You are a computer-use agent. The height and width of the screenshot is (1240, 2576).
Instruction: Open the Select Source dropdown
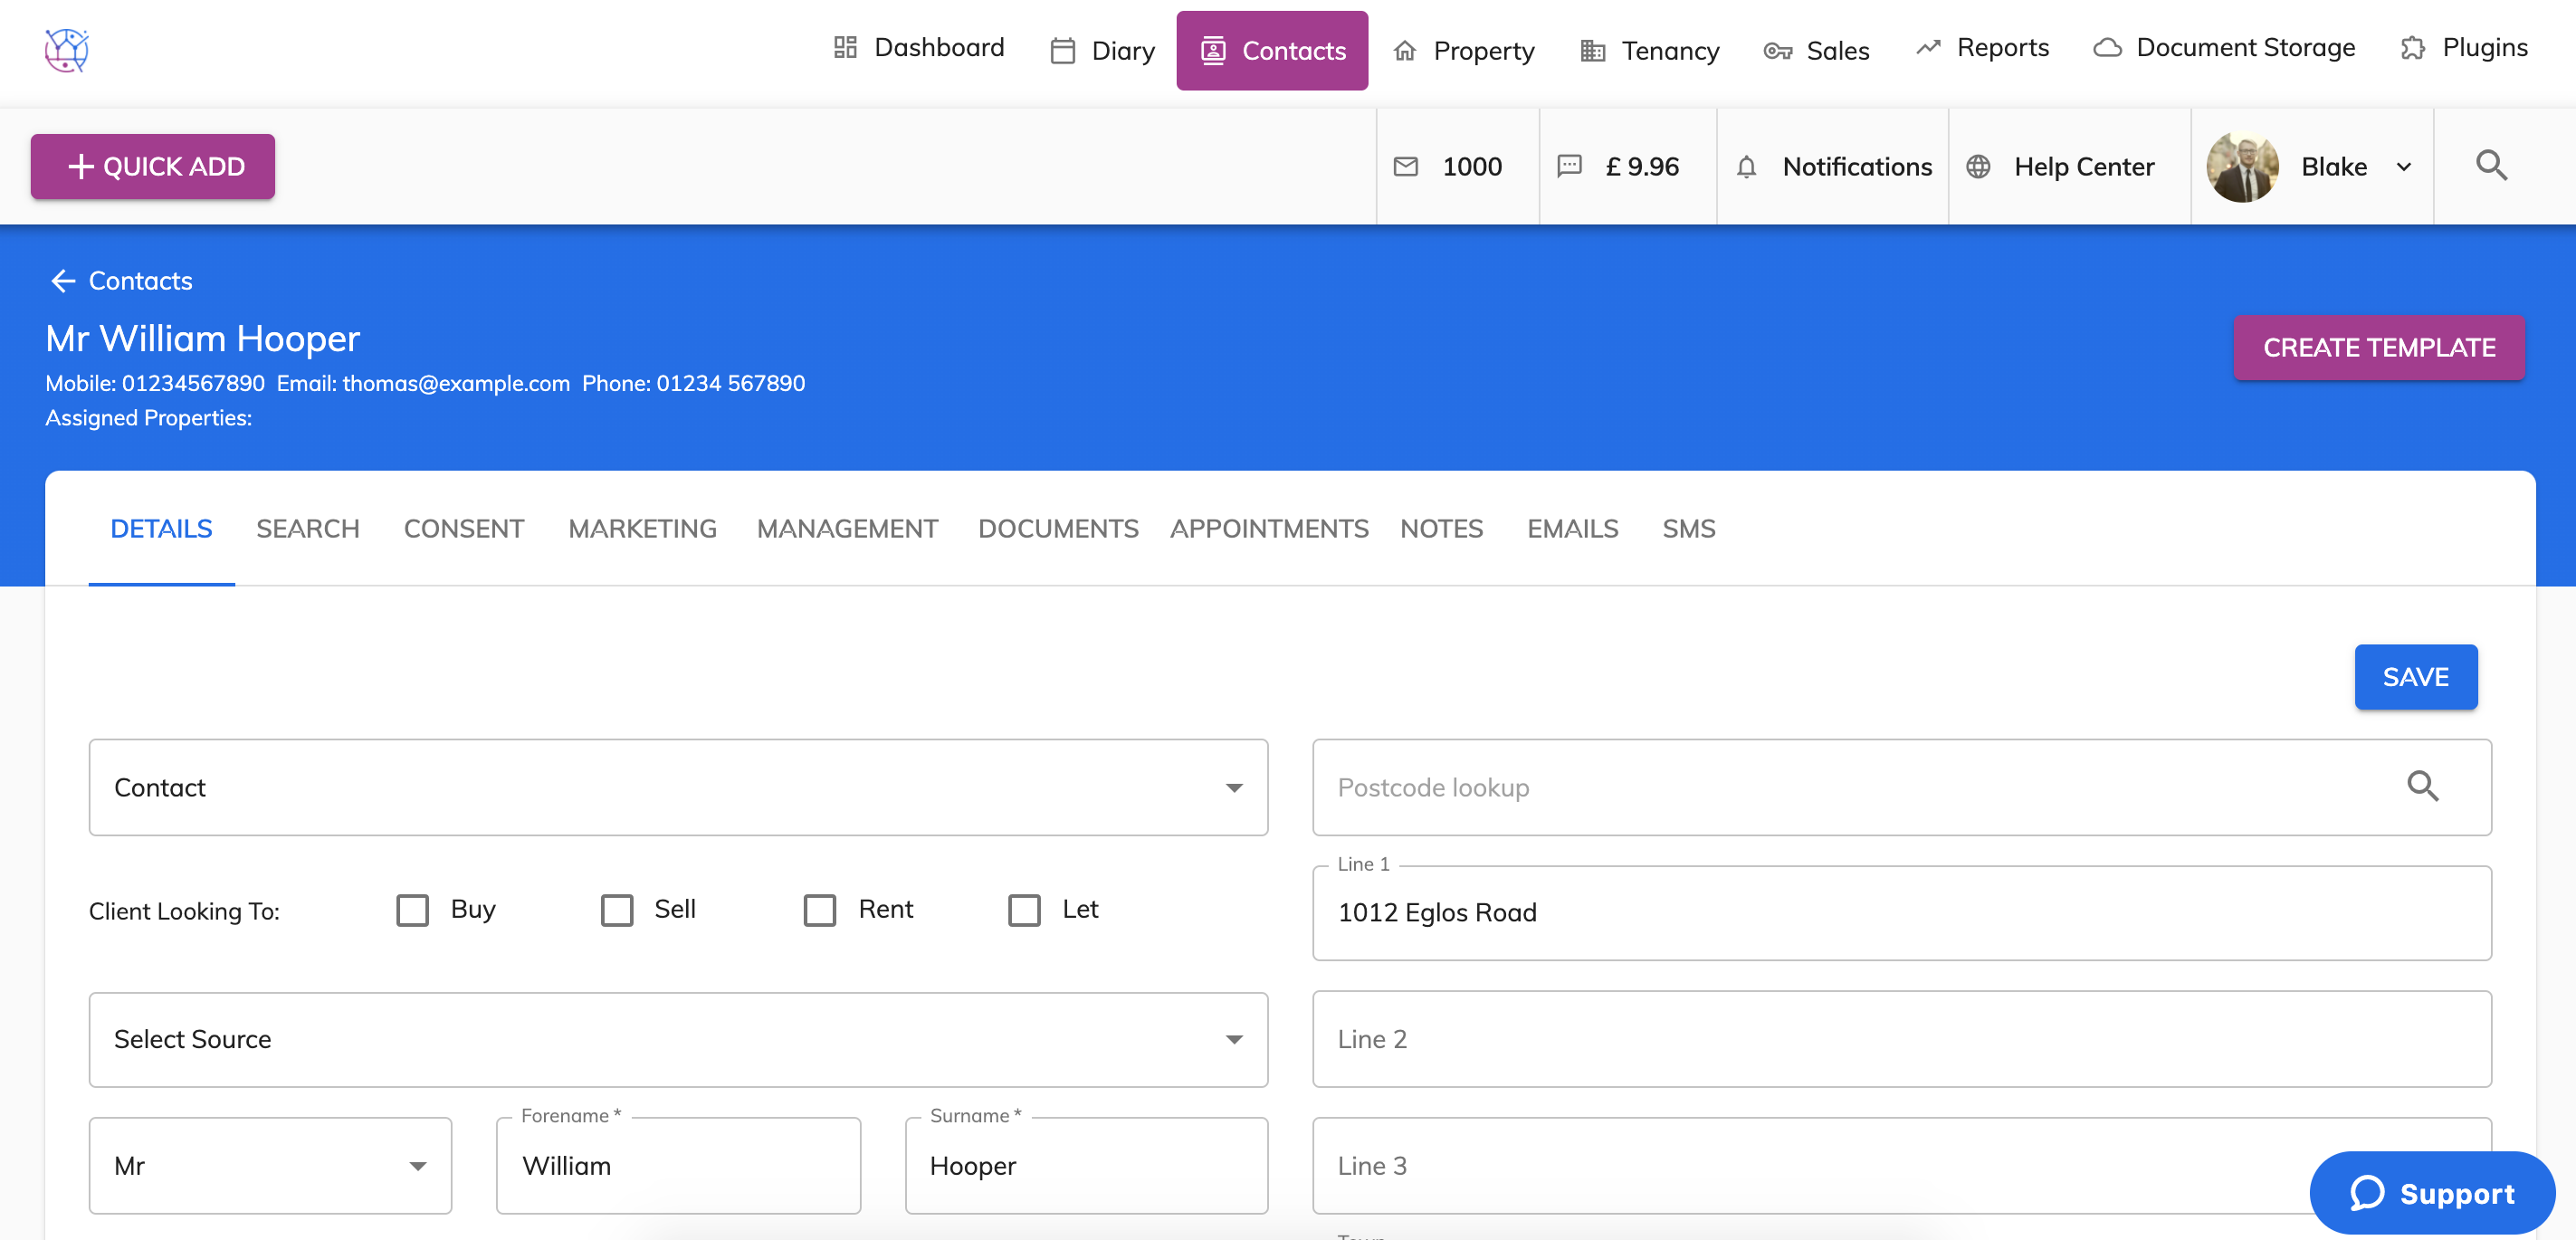1233,1040
